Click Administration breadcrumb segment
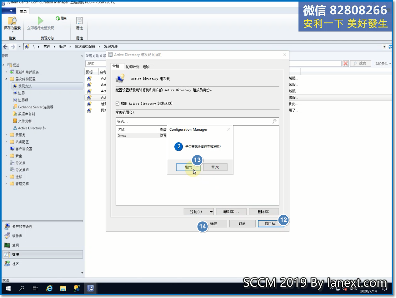Viewport: 396px width, 298px height. click(x=47, y=46)
